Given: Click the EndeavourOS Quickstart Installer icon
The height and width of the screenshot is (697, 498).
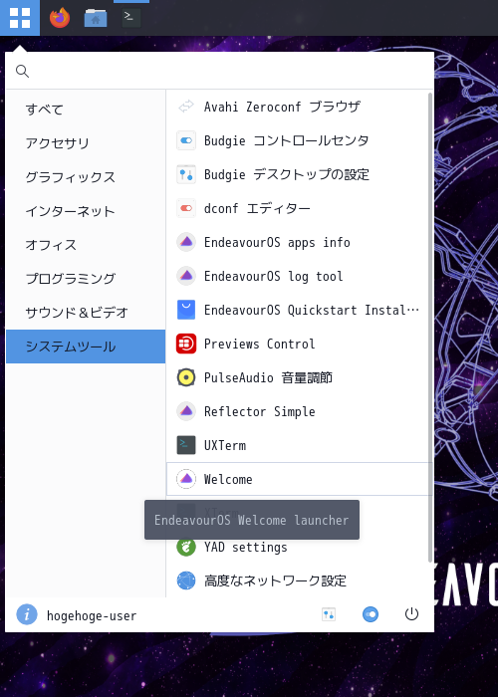Looking at the screenshot, I should [186, 310].
